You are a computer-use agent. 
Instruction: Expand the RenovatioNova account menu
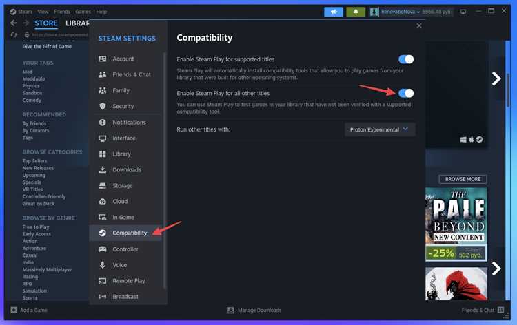pyautogui.click(x=401, y=12)
